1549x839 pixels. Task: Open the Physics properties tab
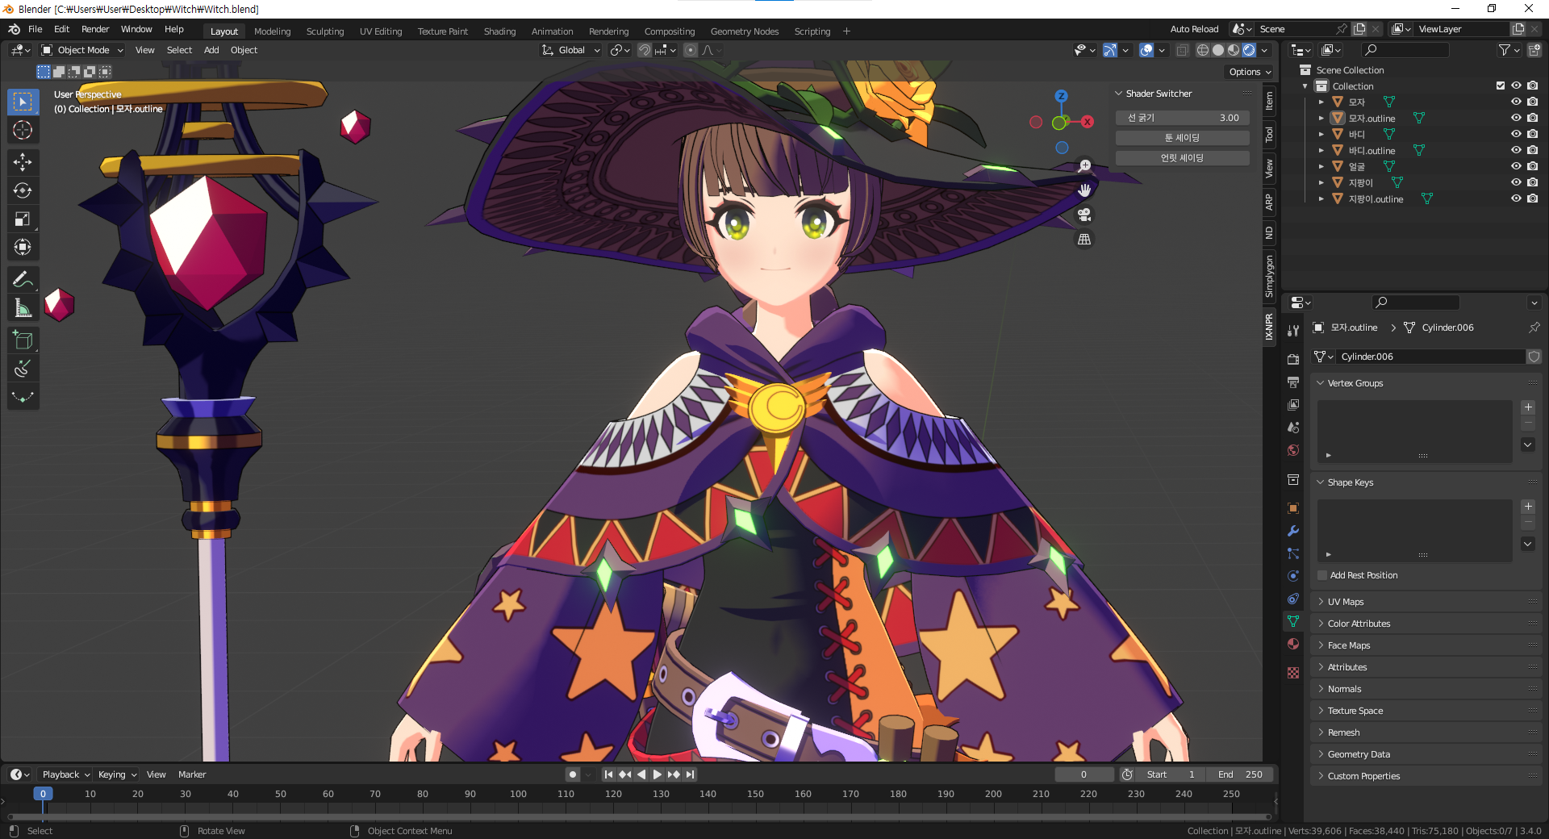pyautogui.click(x=1293, y=576)
